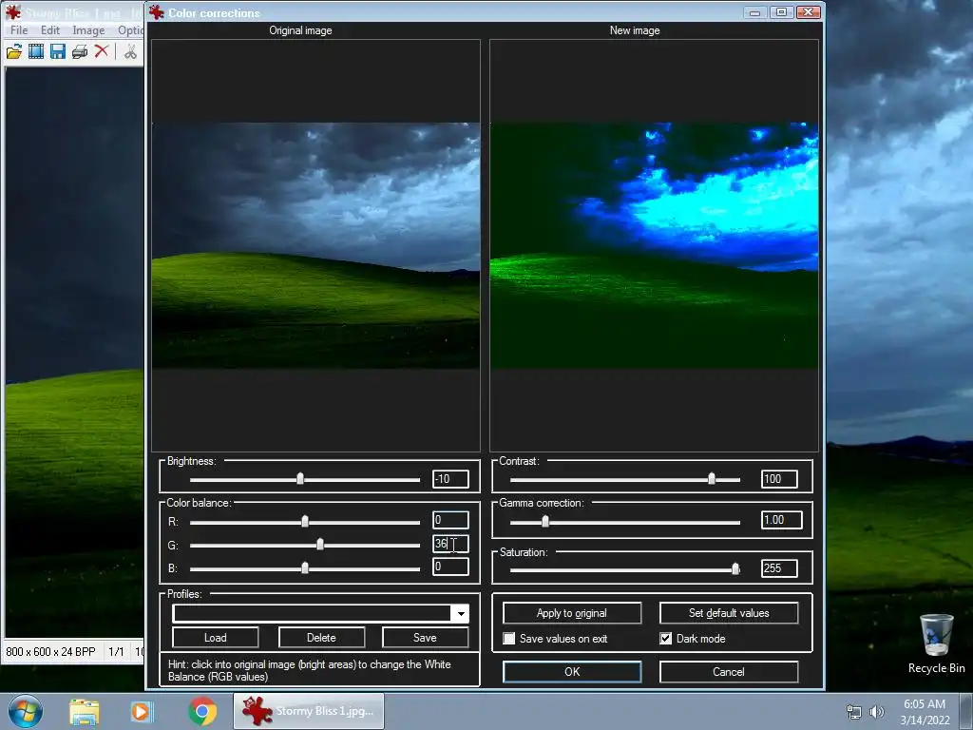Launch Windows Media Player from the taskbar

click(141, 711)
